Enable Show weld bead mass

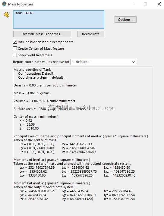tap(15, 55)
